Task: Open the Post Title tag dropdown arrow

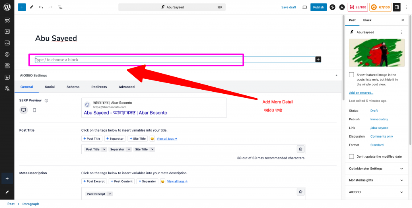Action: click(x=104, y=149)
